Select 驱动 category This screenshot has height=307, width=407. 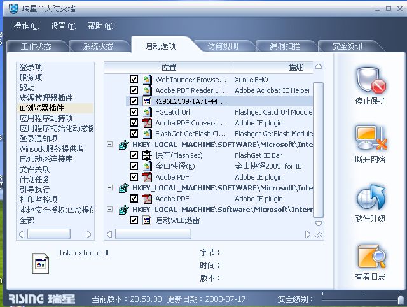point(27,88)
